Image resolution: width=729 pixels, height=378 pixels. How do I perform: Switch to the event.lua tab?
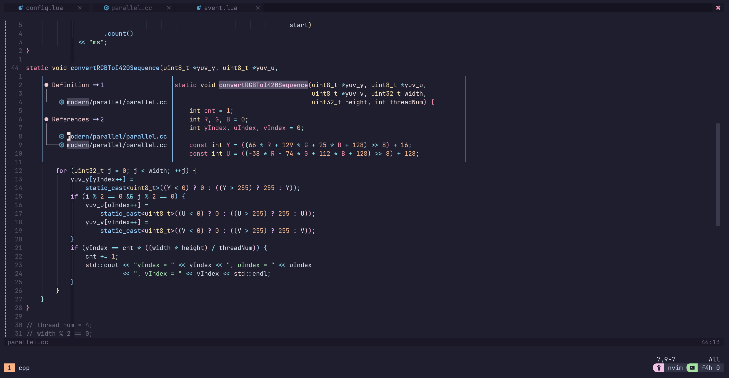[x=221, y=8]
